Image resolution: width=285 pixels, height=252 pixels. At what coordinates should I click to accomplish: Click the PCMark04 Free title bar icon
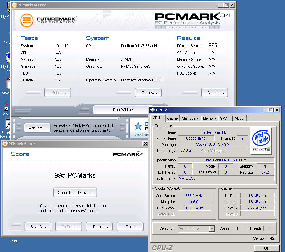click(14, 5)
